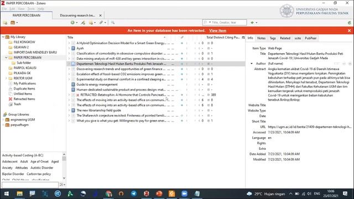Select The new librarianship field guide item

[x=98, y=111]
